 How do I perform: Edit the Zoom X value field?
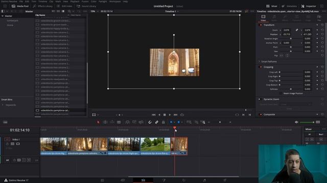pyautogui.click(x=286, y=30)
